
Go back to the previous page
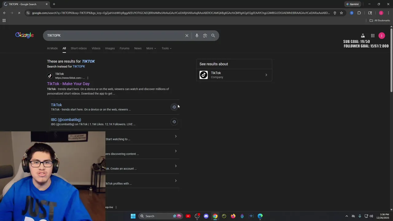4,13
